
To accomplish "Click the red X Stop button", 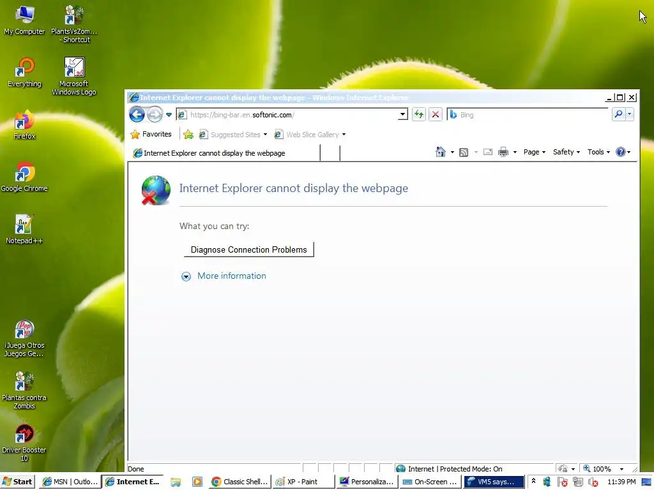I will tap(436, 115).
